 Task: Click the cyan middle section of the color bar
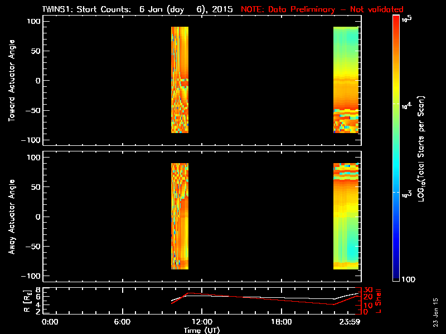point(396,167)
